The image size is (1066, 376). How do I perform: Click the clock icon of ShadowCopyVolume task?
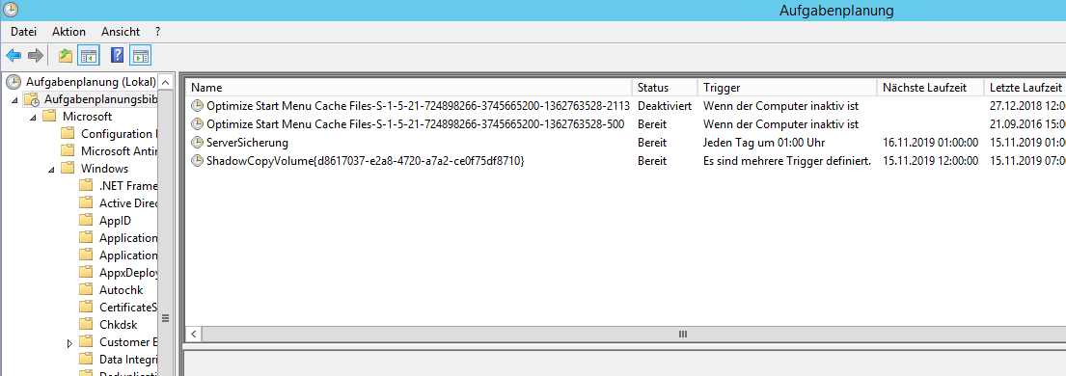pos(197,161)
